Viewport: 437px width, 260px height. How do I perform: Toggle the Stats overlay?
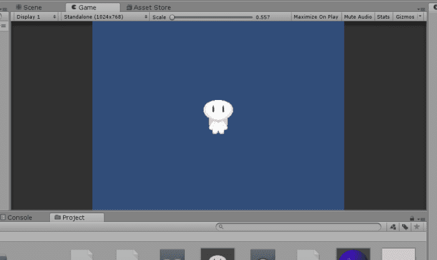(x=383, y=17)
